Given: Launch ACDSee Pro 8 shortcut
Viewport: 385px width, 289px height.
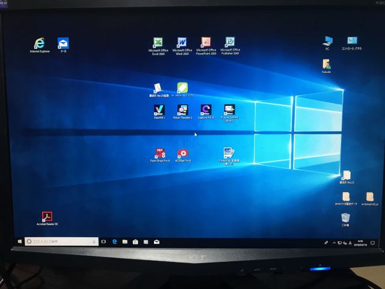Looking at the screenshot, I should (182, 154).
